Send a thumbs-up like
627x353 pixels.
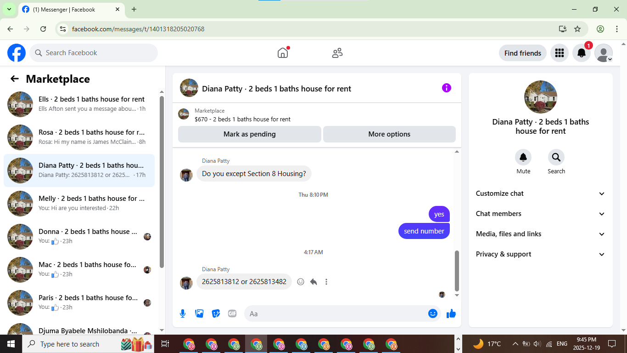coord(451,313)
